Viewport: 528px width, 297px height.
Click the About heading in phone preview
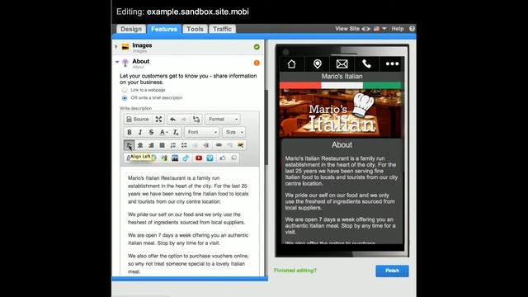pyautogui.click(x=342, y=145)
